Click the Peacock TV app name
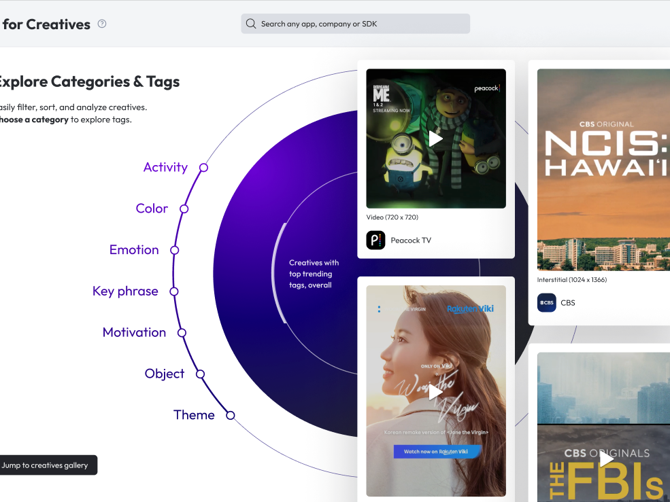The height and width of the screenshot is (502, 670). tap(411, 240)
